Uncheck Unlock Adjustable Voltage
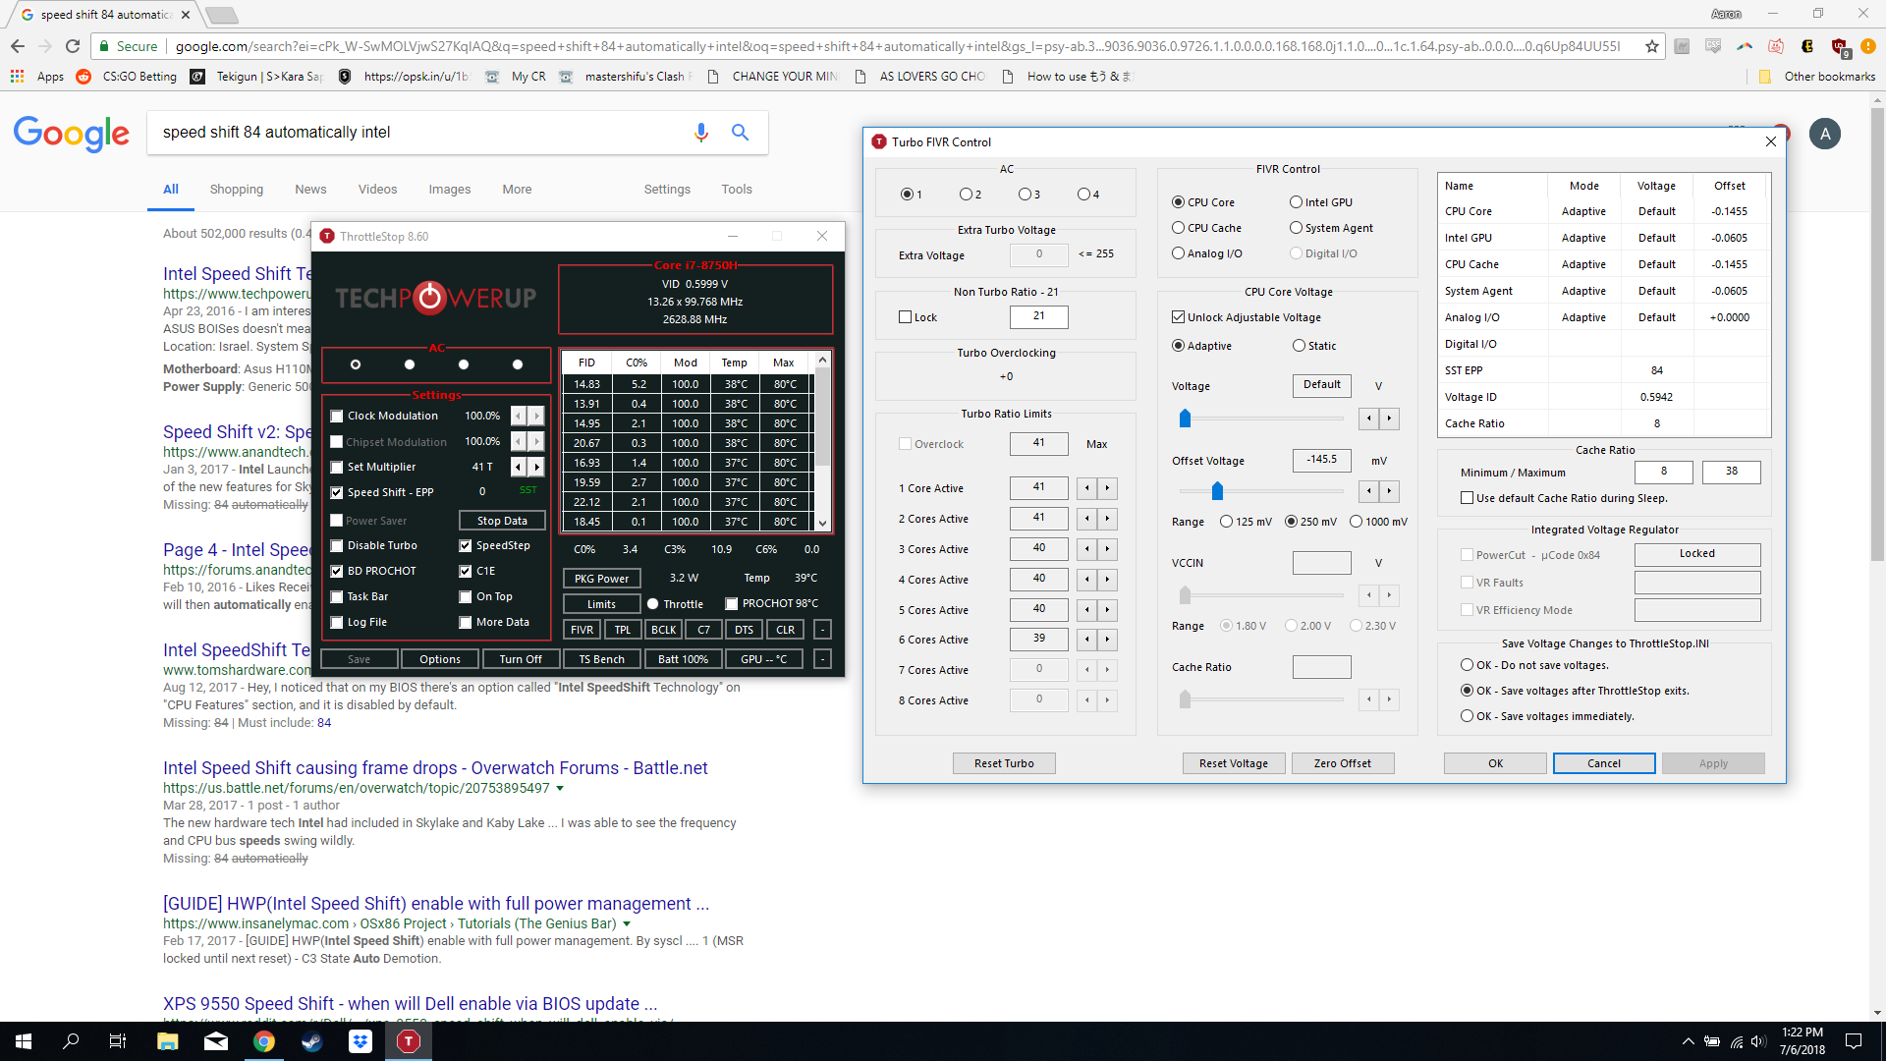 [x=1178, y=317]
